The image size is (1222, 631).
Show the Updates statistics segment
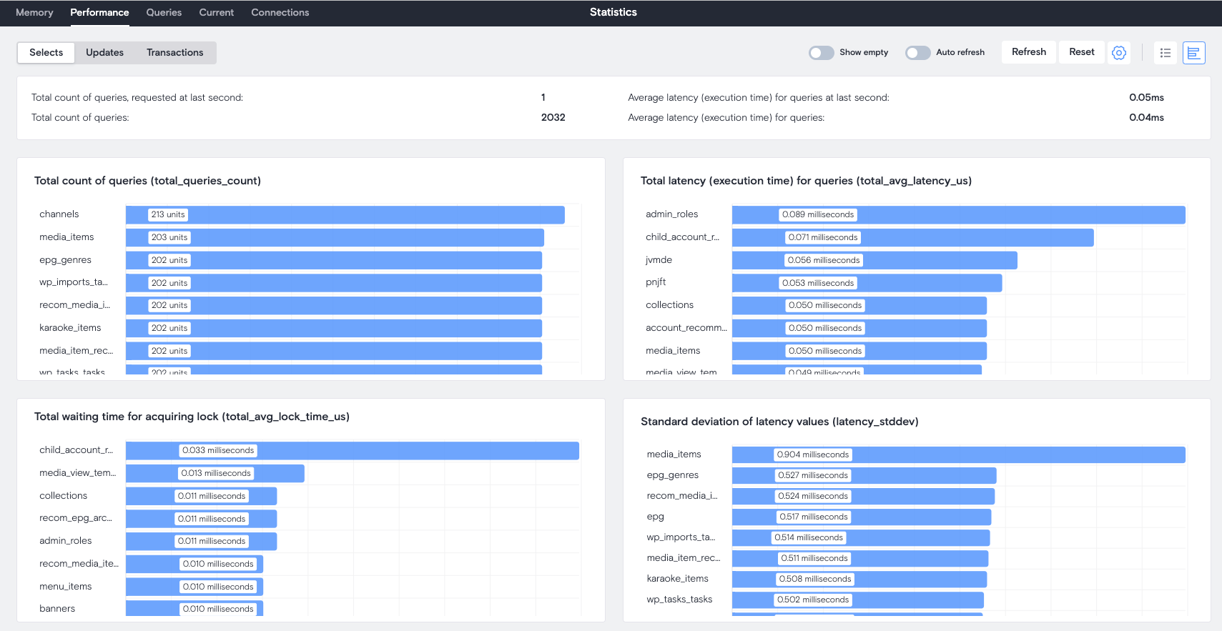(104, 53)
